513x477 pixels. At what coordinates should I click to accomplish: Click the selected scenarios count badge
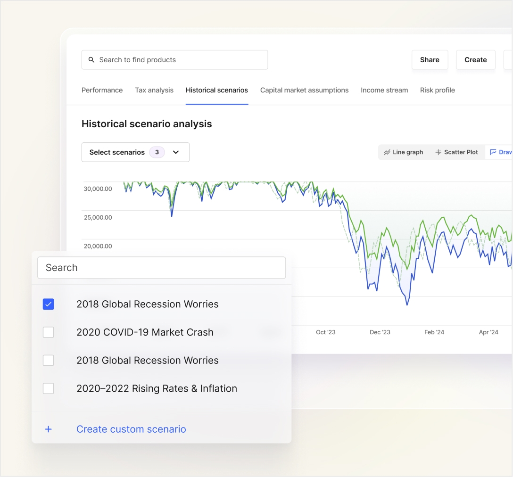[x=156, y=152]
